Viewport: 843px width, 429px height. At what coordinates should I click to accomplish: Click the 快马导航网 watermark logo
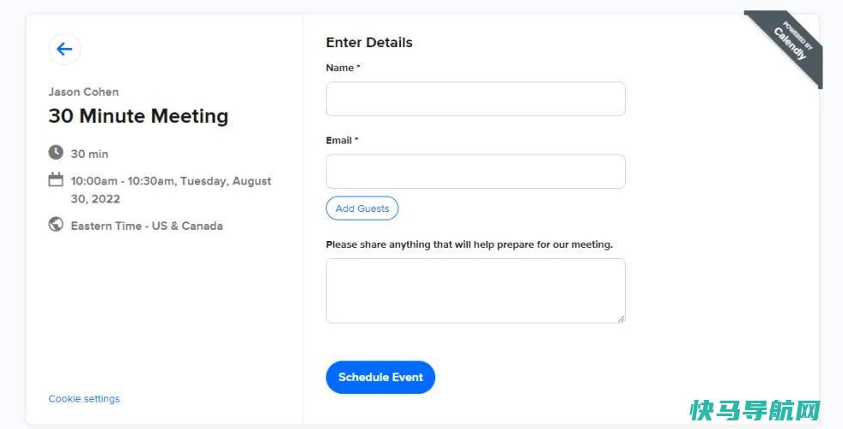coord(755,411)
